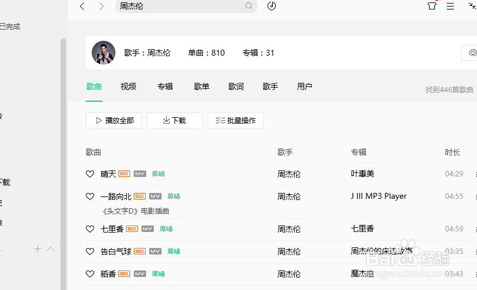Image resolution: width=477 pixels, height=290 pixels.
Task: Open the skin shirt icon
Action: [432, 6]
